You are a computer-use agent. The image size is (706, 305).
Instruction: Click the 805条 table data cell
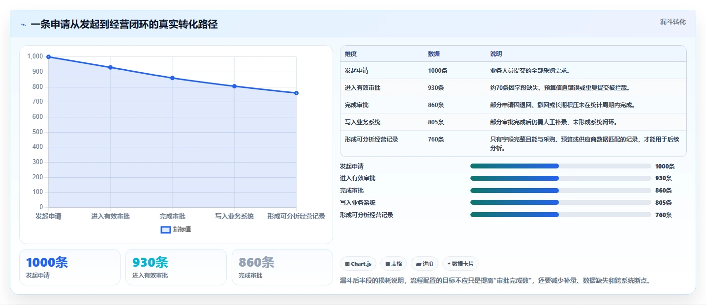pos(436,122)
